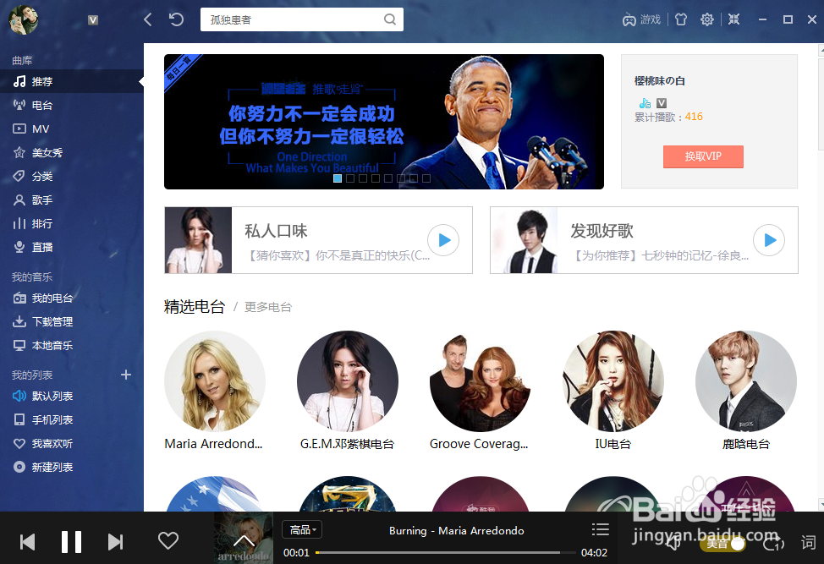Skip to the next track
Image resolution: width=824 pixels, height=564 pixels.
116,542
